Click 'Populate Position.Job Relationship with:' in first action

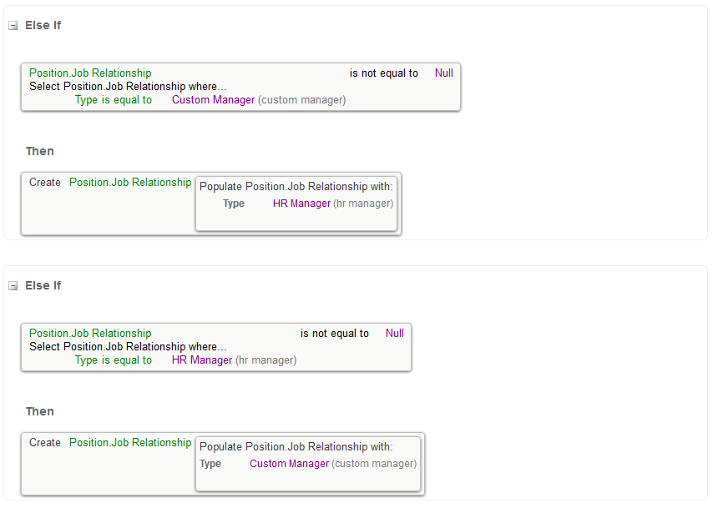point(296,187)
